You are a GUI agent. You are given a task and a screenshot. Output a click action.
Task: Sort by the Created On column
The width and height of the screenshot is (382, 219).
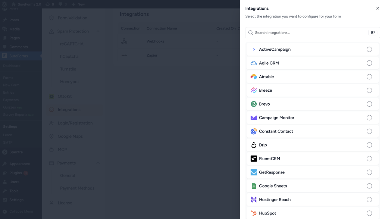click(228, 28)
